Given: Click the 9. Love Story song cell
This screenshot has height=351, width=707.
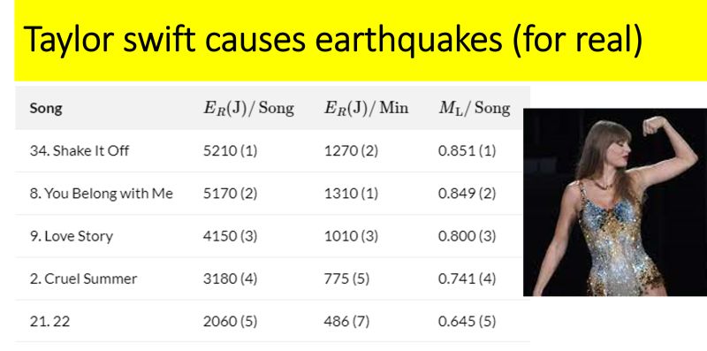Looking at the screenshot, I should 72,236.
